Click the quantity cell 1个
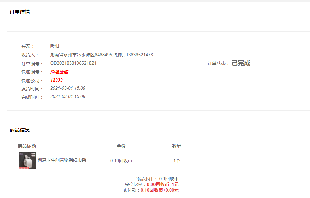 (177, 161)
